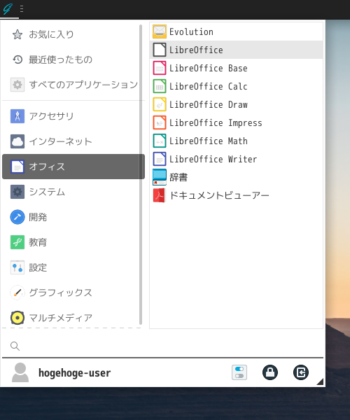Open LibreOffice Base database app
Image resolution: width=350 pixels, height=420 pixels.
[x=236, y=68]
